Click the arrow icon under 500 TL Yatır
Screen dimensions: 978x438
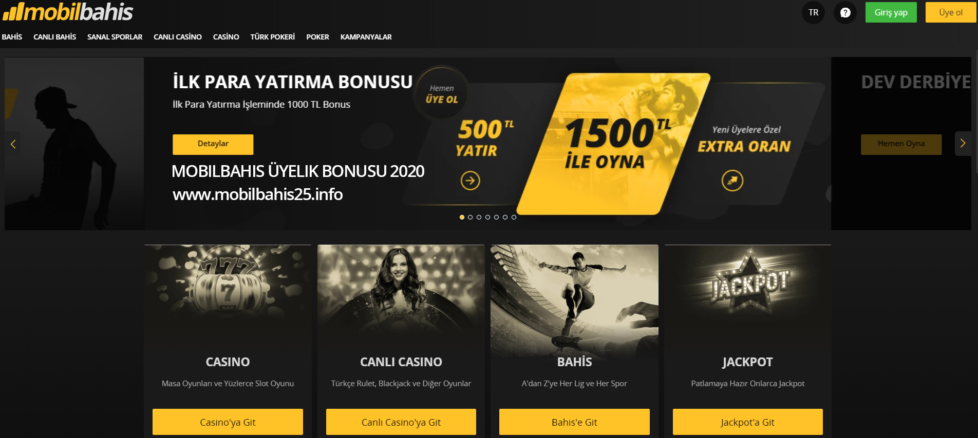point(470,181)
